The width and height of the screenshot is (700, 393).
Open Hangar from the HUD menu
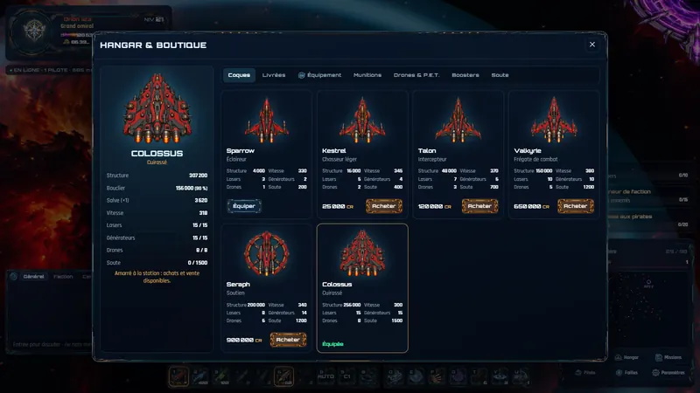pyautogui.click(x=626, y=357)
